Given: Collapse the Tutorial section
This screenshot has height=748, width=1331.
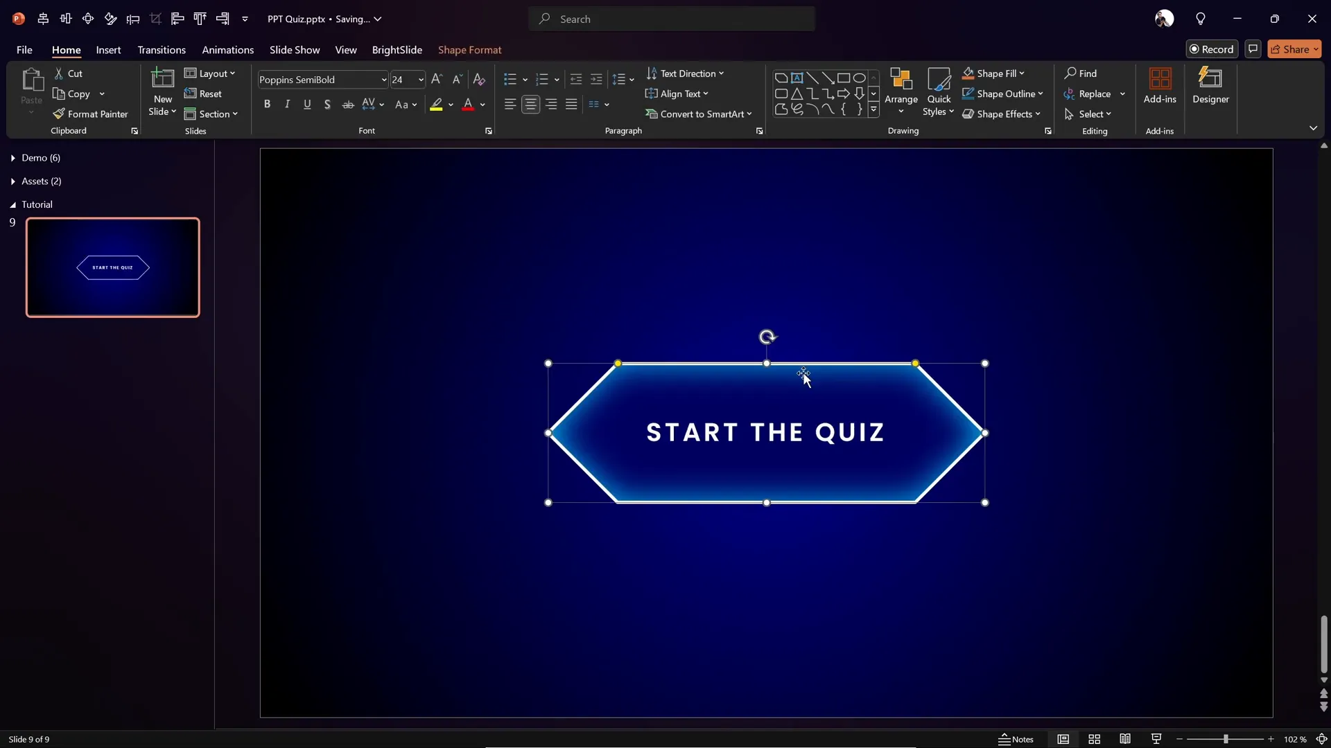Looking at the screenshot, I should [13, 205].
